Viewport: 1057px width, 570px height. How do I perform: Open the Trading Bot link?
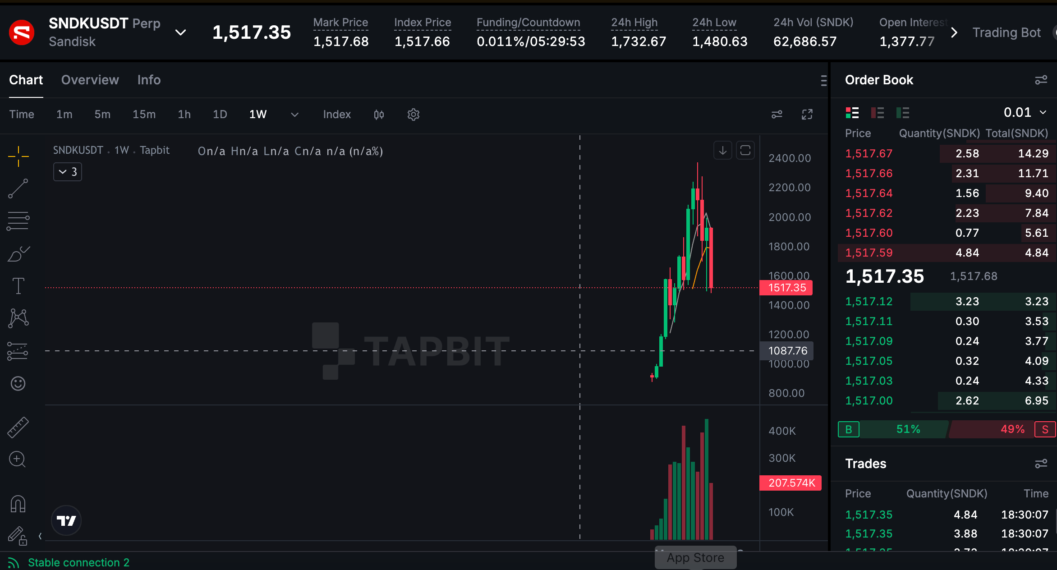point(1006,32)
